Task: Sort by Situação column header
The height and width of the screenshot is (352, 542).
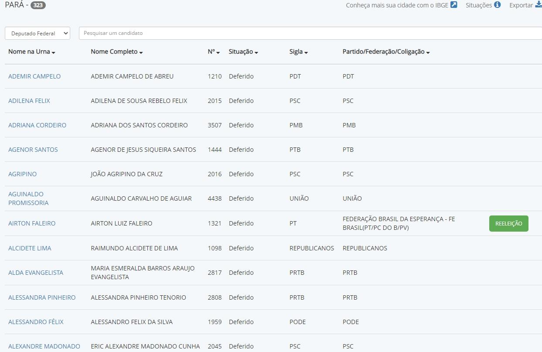Action: [x=243, y=52]
